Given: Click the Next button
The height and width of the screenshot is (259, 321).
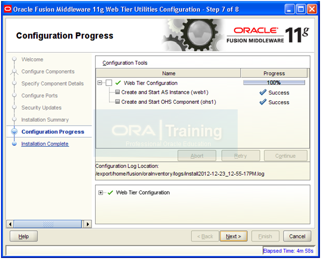Looking at the screenshot, I should pos(234,237).
